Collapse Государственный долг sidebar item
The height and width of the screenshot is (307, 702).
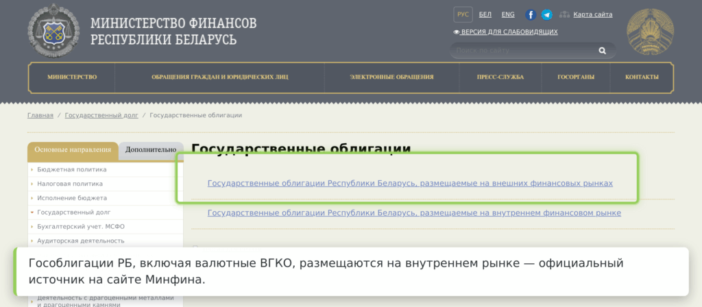[x=105, y=212]
